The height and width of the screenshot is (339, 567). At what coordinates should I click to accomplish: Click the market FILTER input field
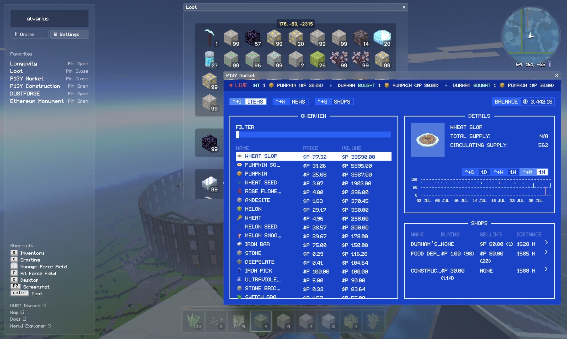click(x=313, y=135)
